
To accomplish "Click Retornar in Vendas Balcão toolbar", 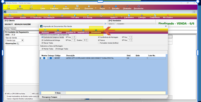I will [x=10, y=16].
